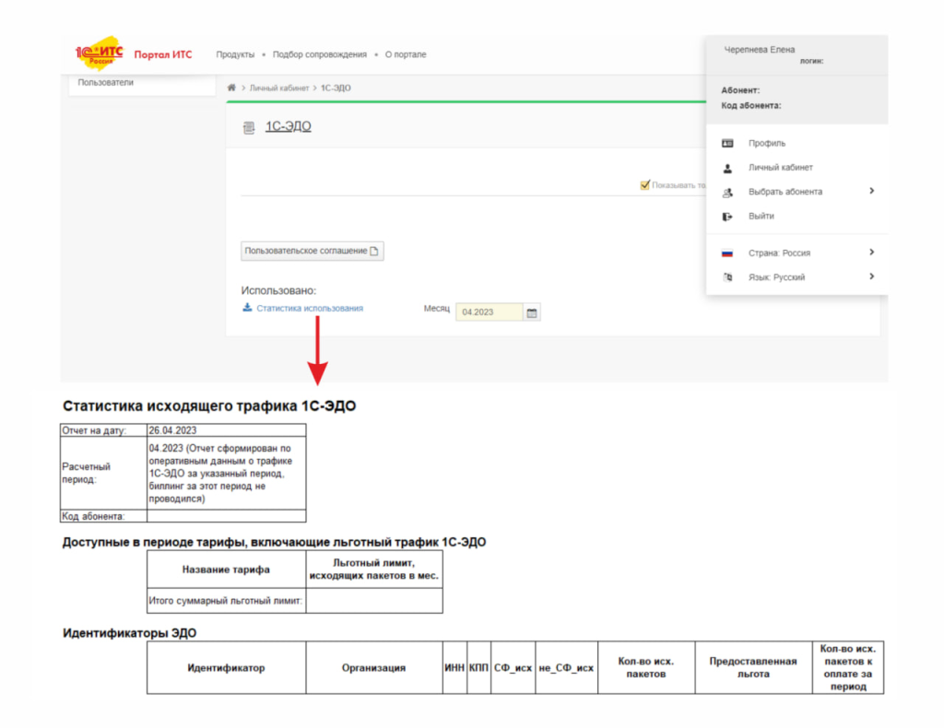Open the Пользовательское соглашение button
The height and width of the screenshot is (728, 944).
click(x=312, y=251)
